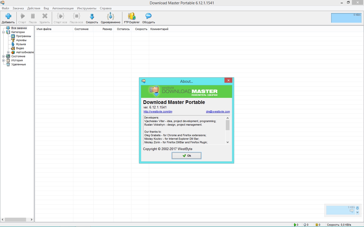Collapse the Категории tree node

[4, 32]
